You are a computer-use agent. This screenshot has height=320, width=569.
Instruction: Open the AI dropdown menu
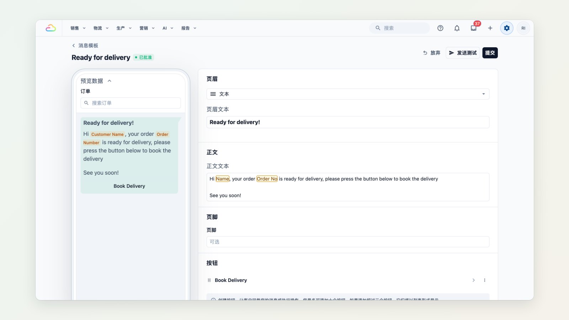tap(168, 28)
